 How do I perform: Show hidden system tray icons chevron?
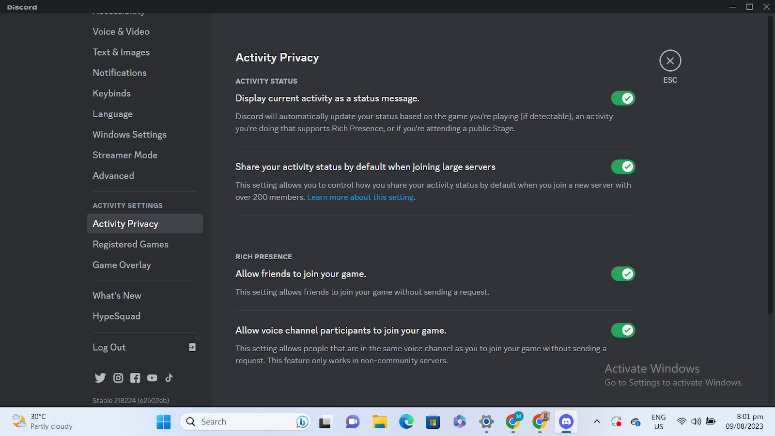(x=597, y=421)
